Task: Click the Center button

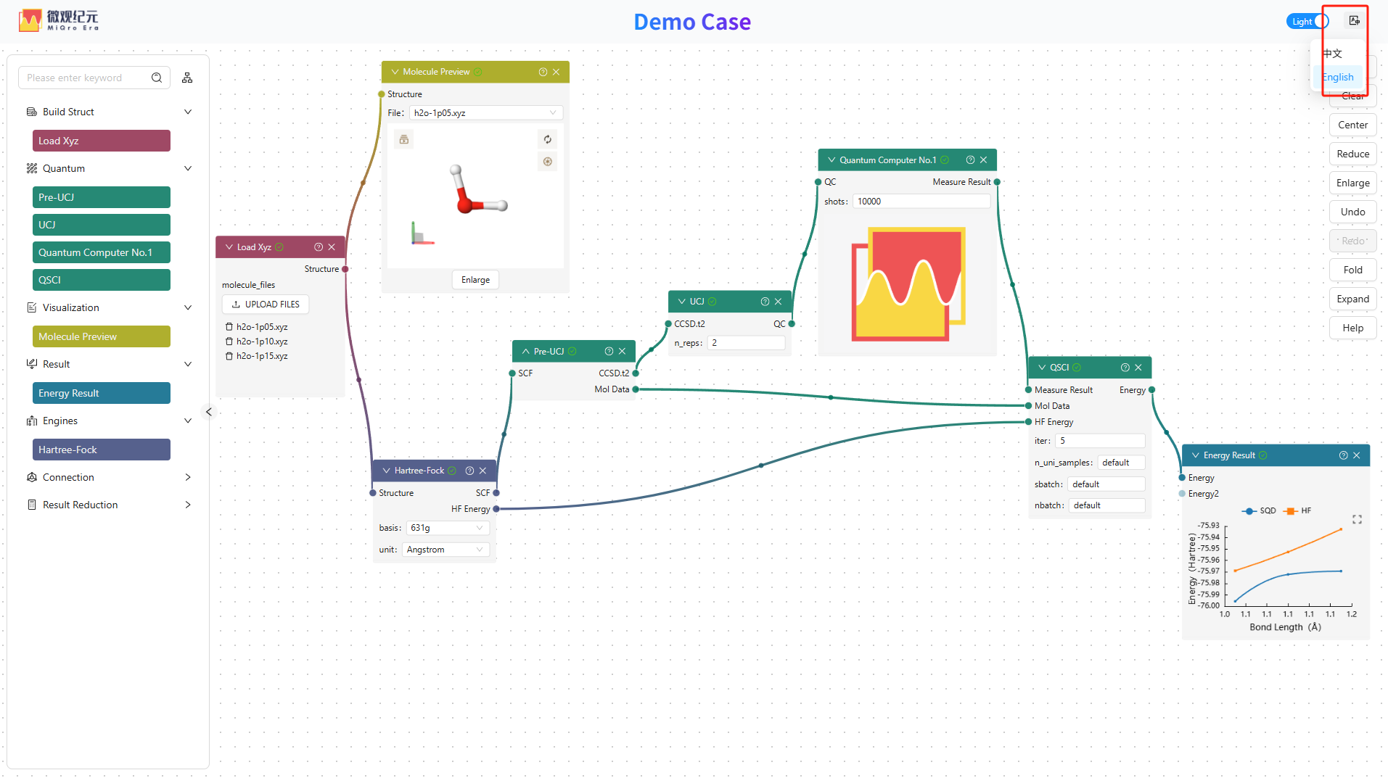Action: (x=1352, y=125)
